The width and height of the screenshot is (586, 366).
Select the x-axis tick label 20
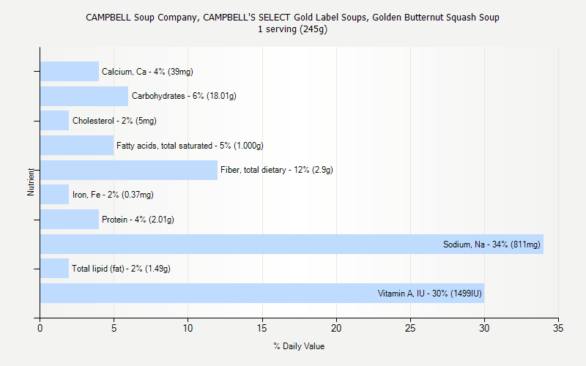[x=336, y=329]
